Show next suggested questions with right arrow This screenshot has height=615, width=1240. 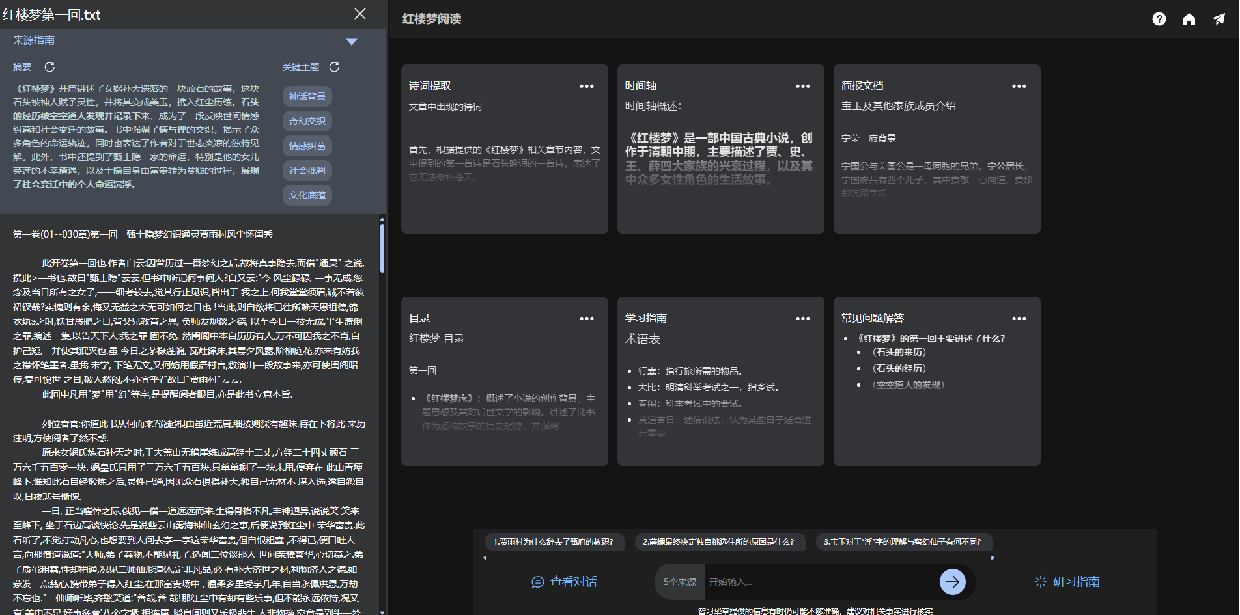[x=993, y=558]
